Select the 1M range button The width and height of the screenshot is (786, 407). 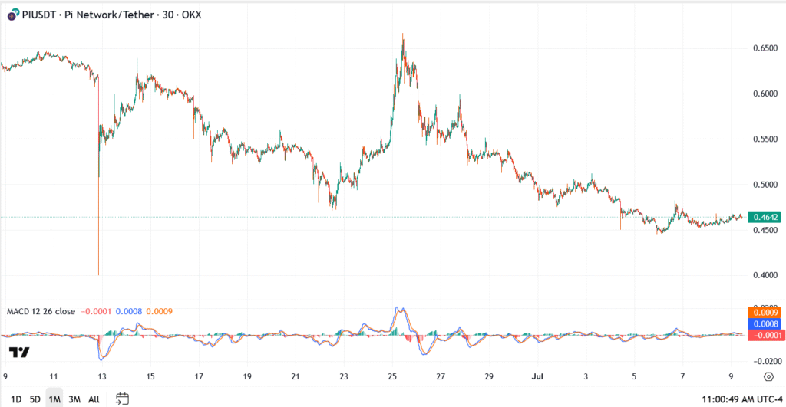pyautogui.click(x=54, y=399)
